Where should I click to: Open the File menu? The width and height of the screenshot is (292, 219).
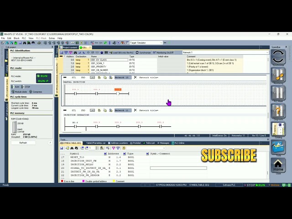point(3,38)
